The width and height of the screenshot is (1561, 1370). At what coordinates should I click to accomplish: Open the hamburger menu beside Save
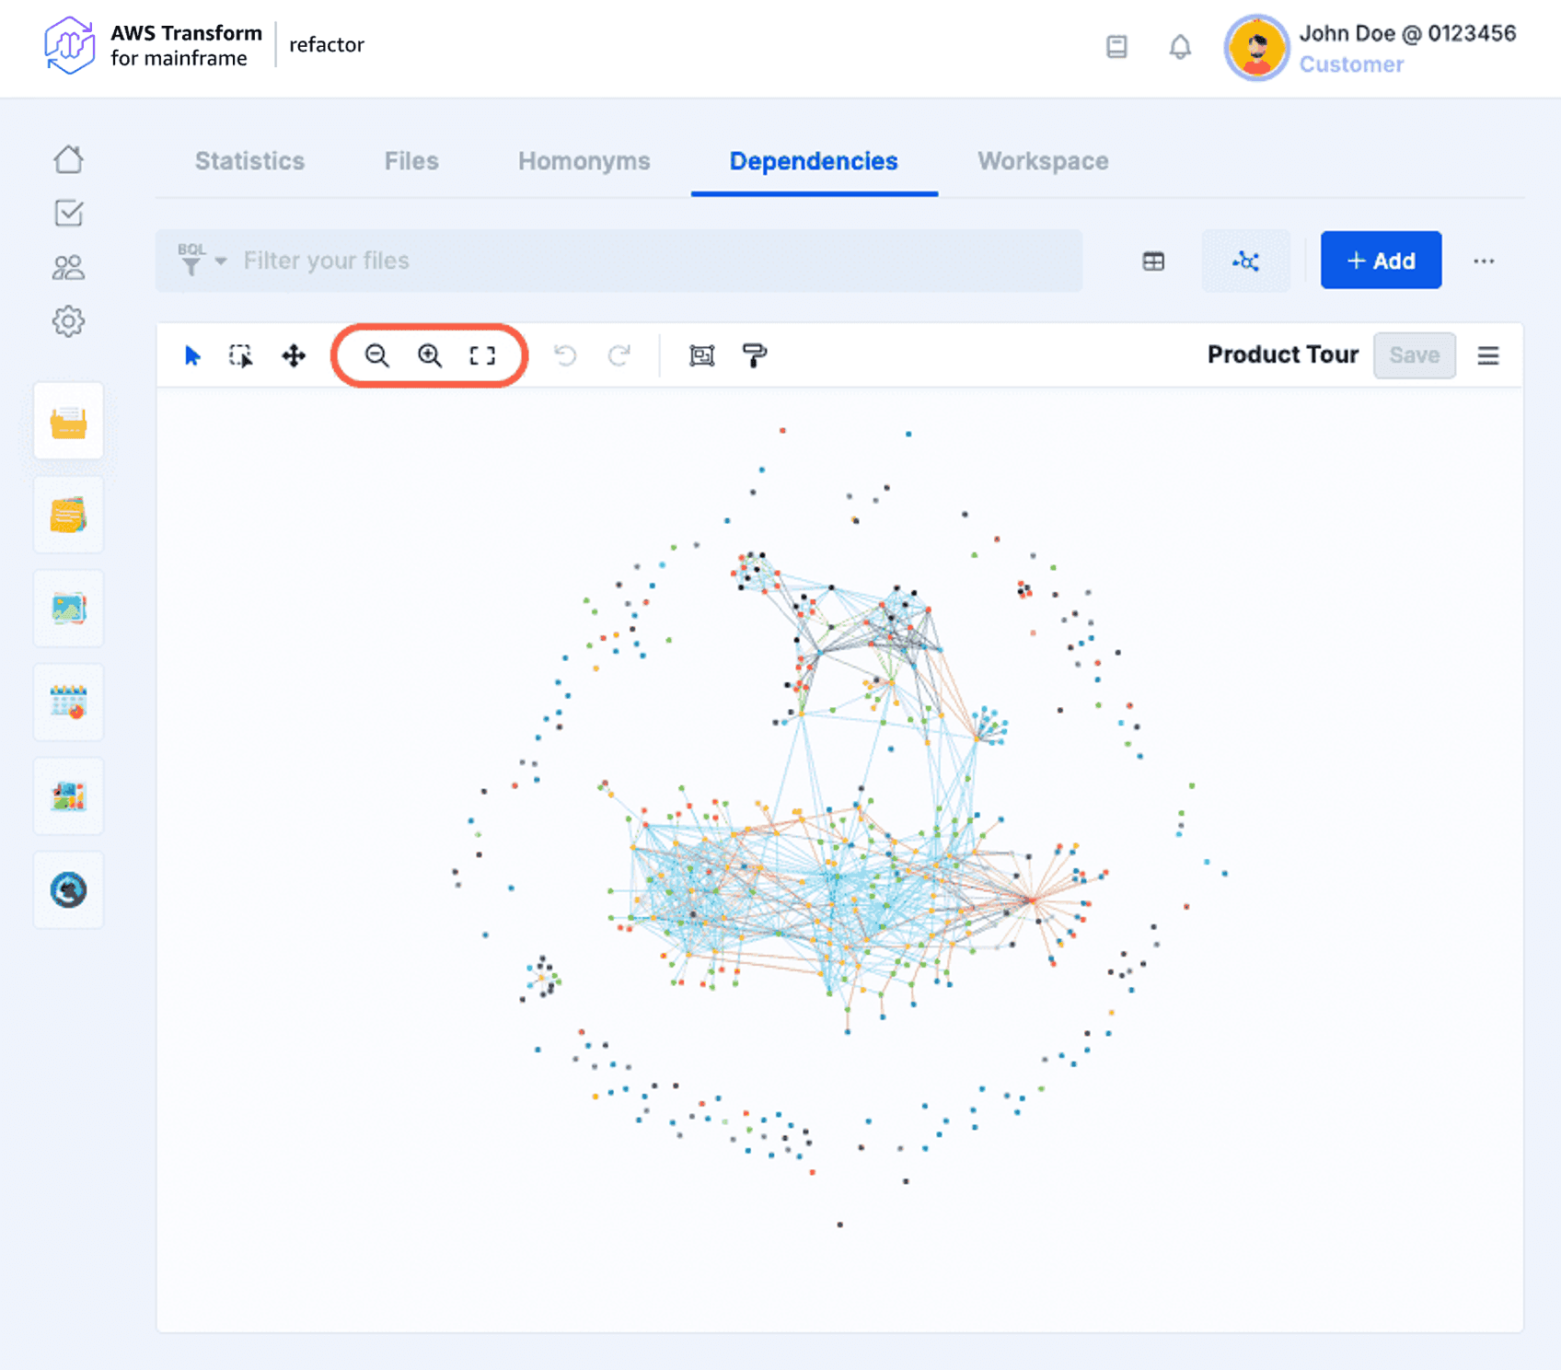click(1488, 355)
